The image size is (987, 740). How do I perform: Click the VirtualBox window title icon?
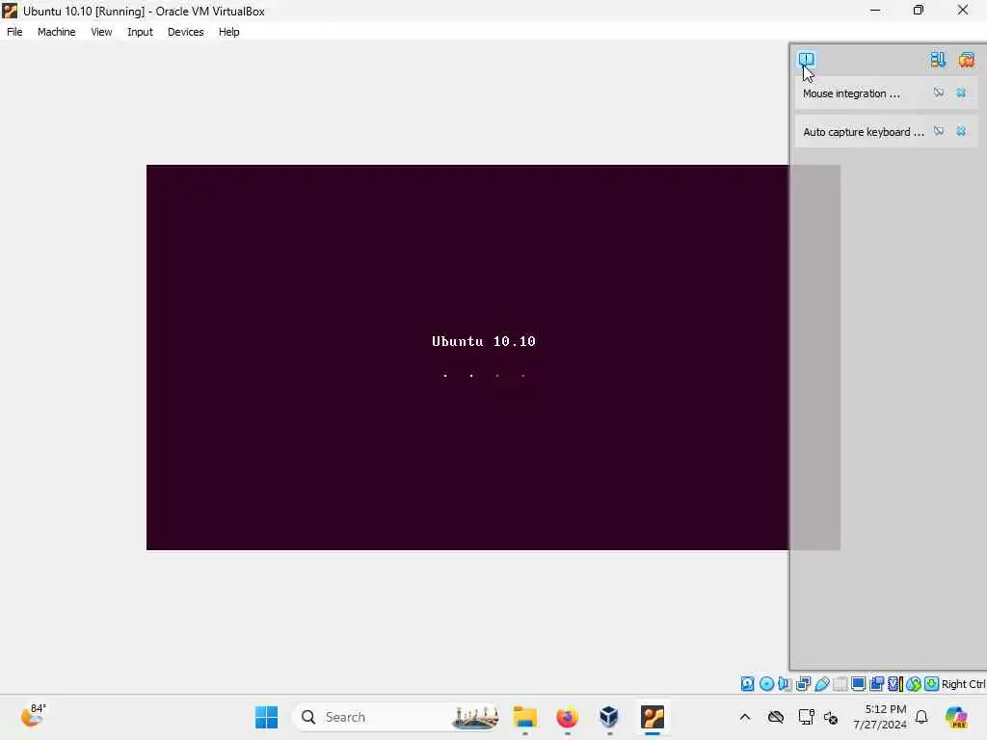(10, 11)
